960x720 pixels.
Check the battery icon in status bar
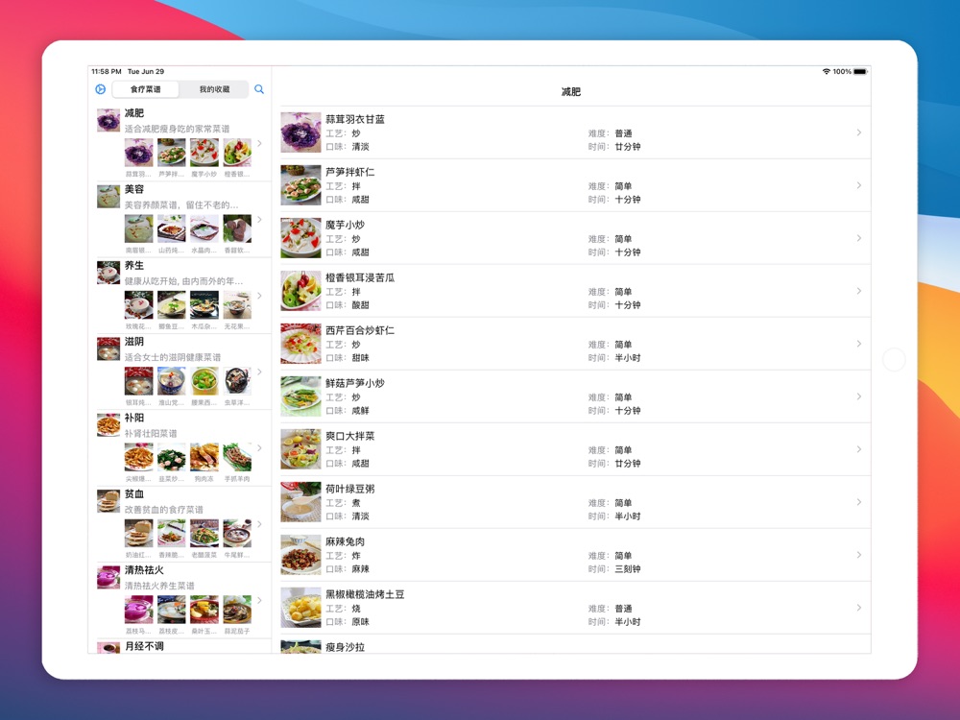[860, 72]
